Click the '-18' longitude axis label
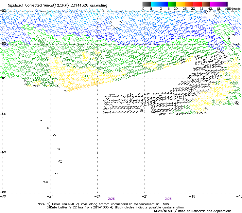 coord(192,196)
